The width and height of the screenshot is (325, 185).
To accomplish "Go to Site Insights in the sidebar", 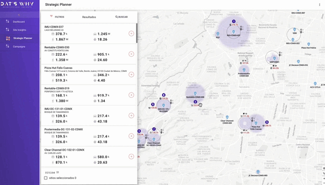I will coord(19,30).
